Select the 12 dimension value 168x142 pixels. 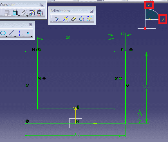pos(122,34)
